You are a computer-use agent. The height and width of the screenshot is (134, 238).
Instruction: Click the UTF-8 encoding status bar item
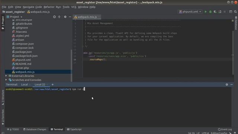coord(205,133)
